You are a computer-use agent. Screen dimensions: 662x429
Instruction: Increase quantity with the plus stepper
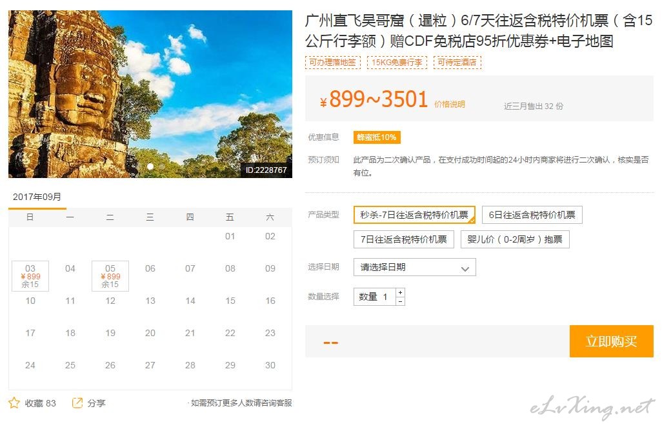(400, 292)
